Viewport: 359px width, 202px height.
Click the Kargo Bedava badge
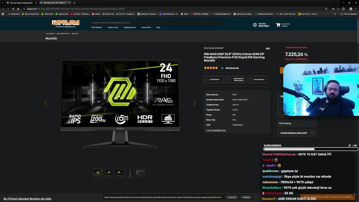click(x=257, y=79)
